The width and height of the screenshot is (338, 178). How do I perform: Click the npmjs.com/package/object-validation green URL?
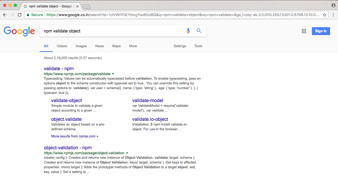point(84,153)
